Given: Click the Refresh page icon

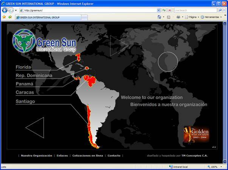Looking at the screenshot, I should [164, 10].
